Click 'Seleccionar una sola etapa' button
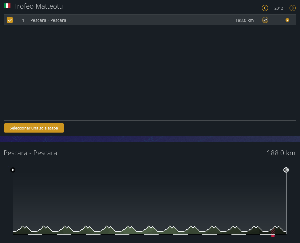This screenshot has height=243, width=300. (x=34, y=128)
